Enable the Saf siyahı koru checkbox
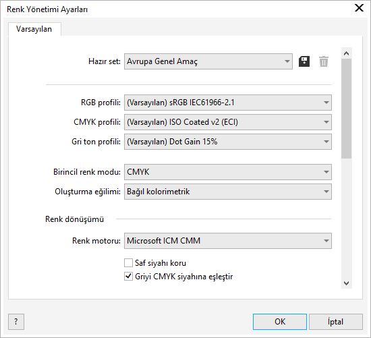Viewport: 371px width, 338px height. (x=128, y=262)
